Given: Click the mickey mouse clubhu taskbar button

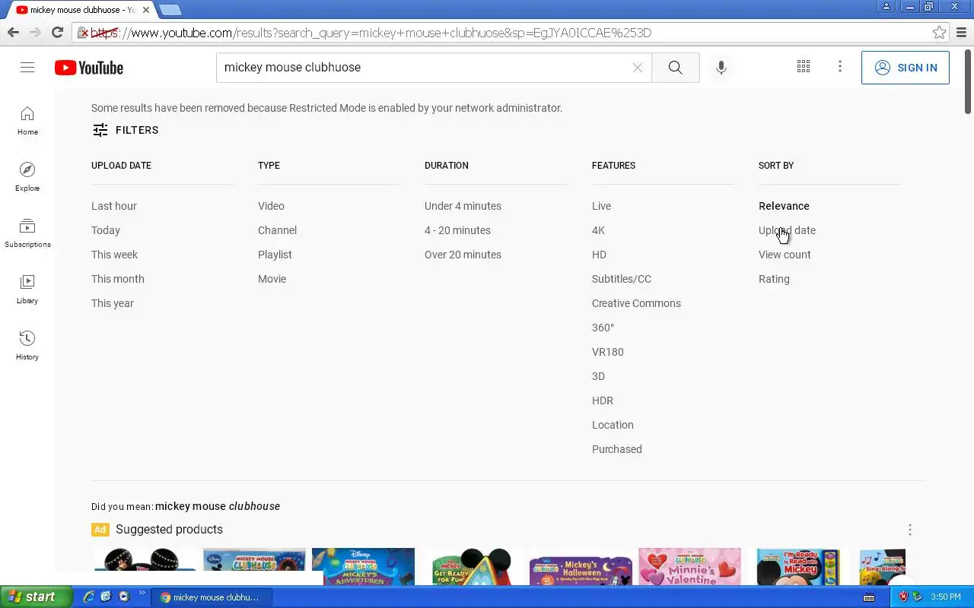Looking at the screenshot, I should (211, 597).
